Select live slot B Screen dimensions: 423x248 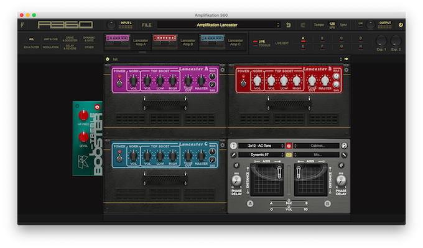pos(322,39)
